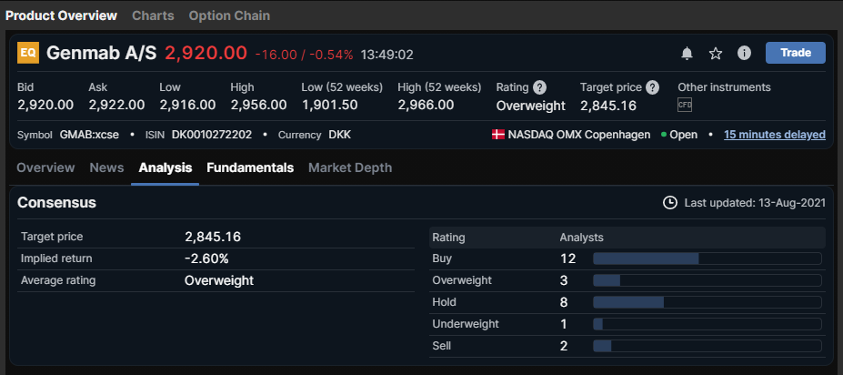Switch to the Option Chain tab
This screenshot has height=375, width=843.
229,15
